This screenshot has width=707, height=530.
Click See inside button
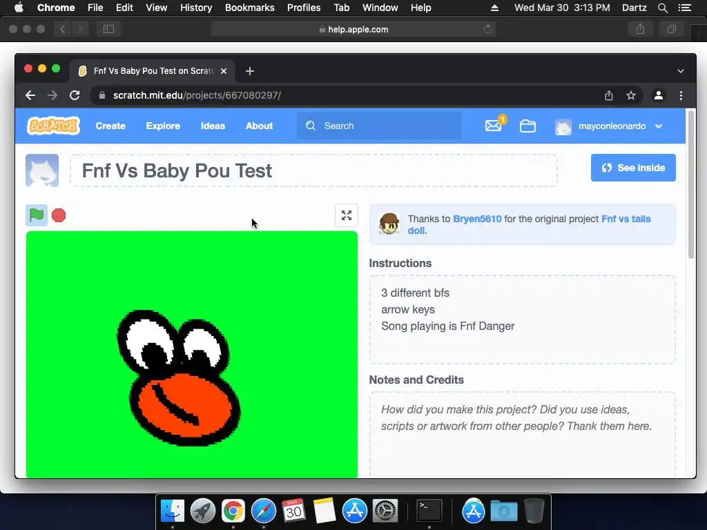click(633, 168)
